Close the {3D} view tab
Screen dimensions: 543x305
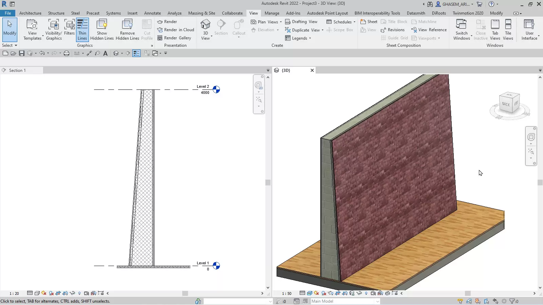point(312,70)
